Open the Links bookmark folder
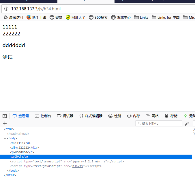This screenshot has height=186, width=195. (141, 17)
